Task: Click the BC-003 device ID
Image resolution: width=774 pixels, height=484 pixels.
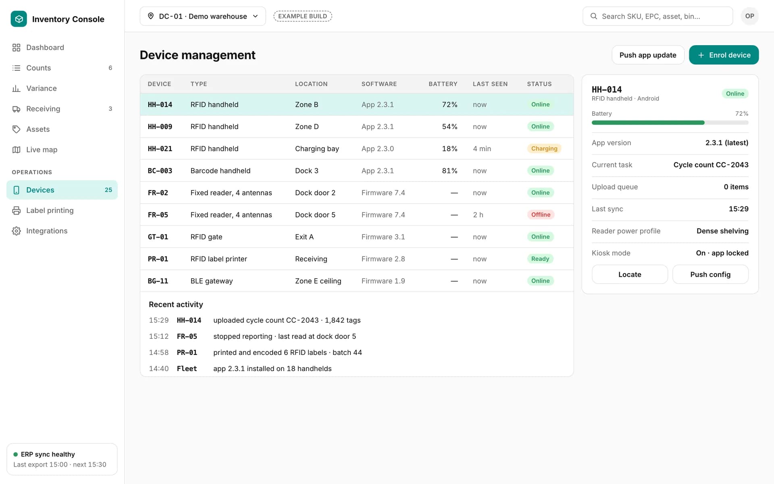Action: pyautogui.click(x=160, y=171)
